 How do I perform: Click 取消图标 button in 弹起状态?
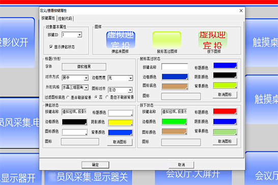(120, 142)
